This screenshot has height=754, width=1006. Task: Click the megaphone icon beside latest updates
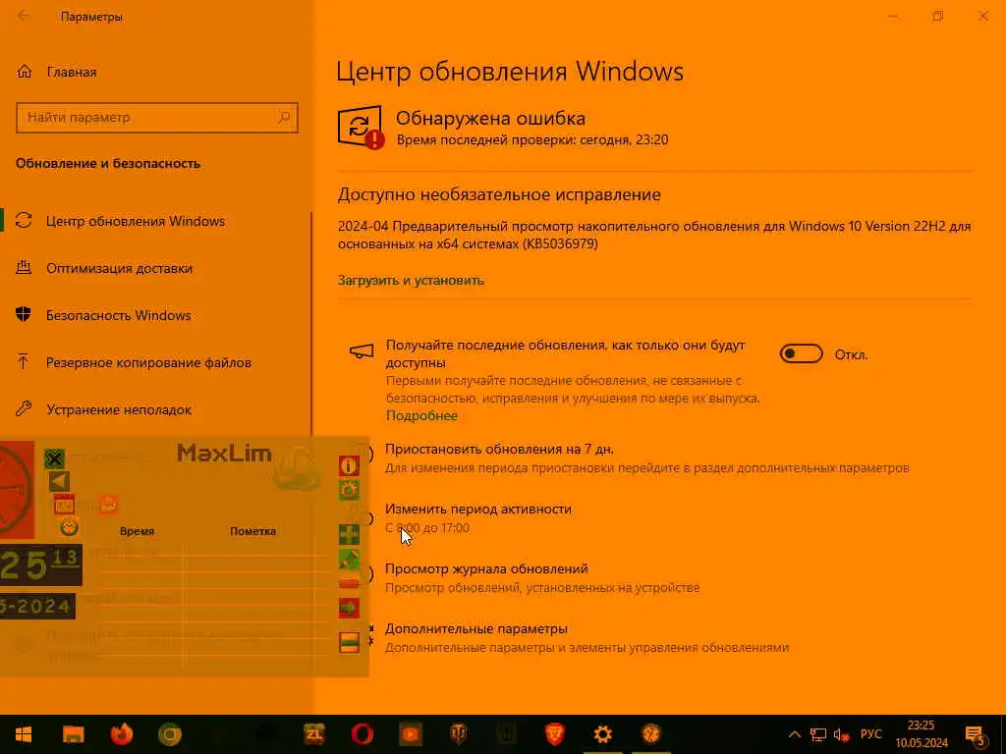[362, 350]
